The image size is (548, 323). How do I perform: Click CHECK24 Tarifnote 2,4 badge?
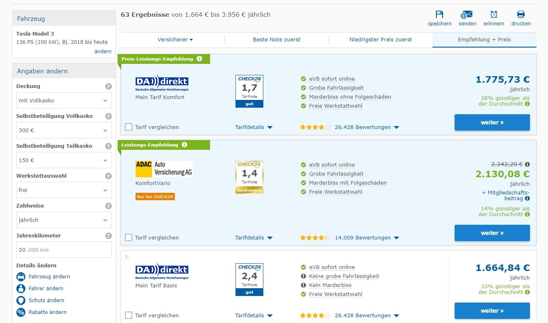click(x=249, y=280)
